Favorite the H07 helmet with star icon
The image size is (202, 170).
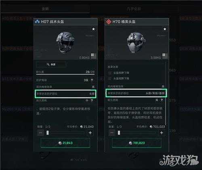[x=93, y=29]
